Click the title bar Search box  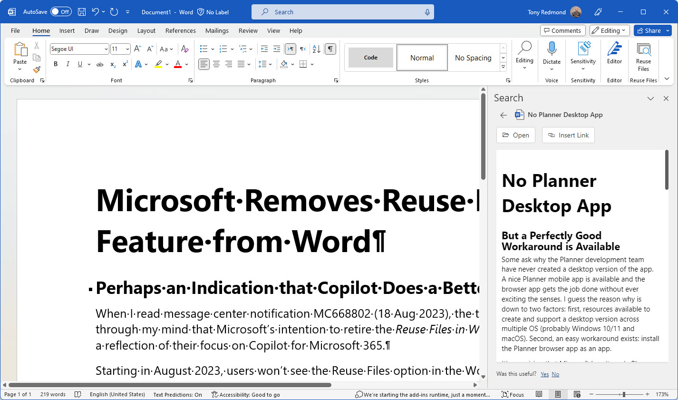(x=343, y=12)
